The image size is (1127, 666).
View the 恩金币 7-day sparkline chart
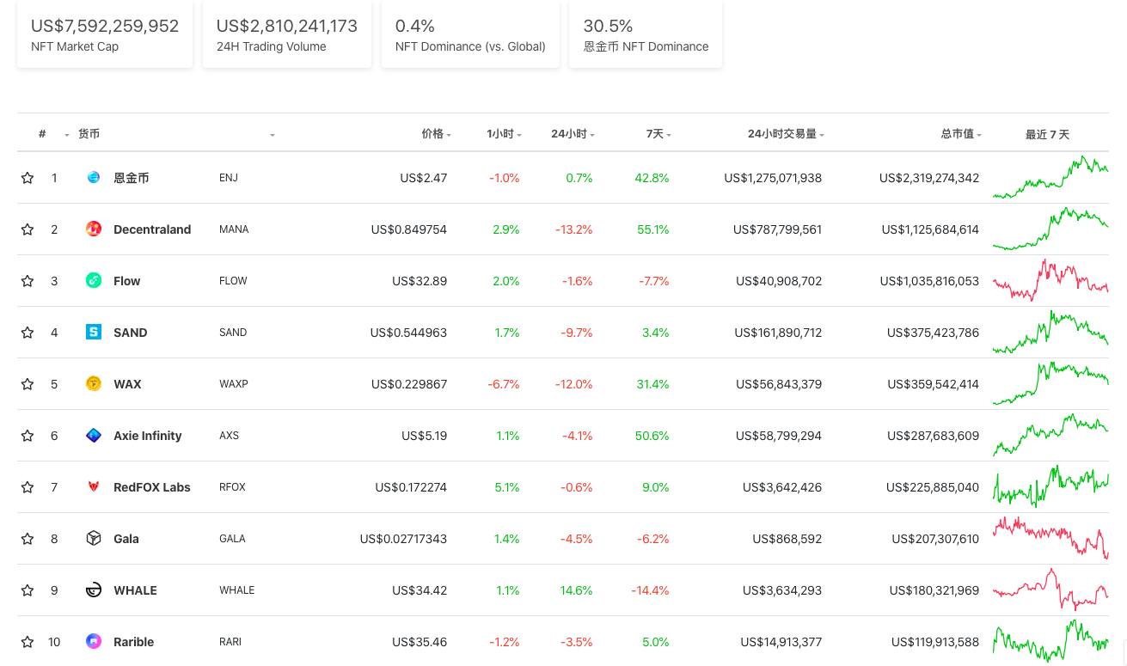1050,177
